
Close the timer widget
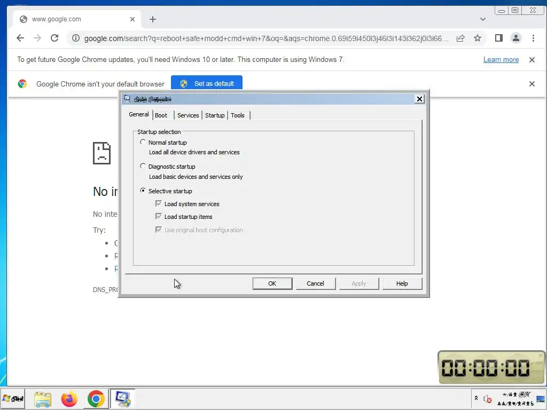541,355
